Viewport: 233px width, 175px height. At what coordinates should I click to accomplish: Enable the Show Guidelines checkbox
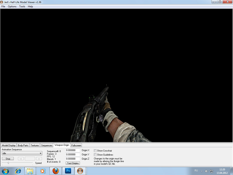point(95,155)
